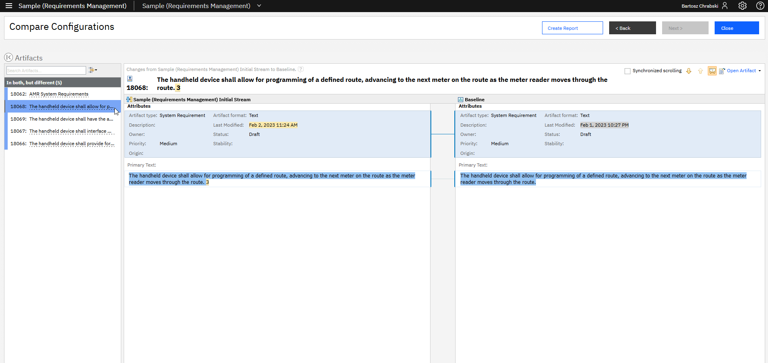Screen dimensions: 768x363
Task: Open the artifact filter dropdown arrow
Action: coord(96,70)
